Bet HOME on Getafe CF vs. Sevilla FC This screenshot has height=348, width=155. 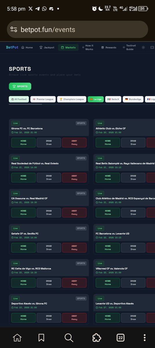(23, 248)
